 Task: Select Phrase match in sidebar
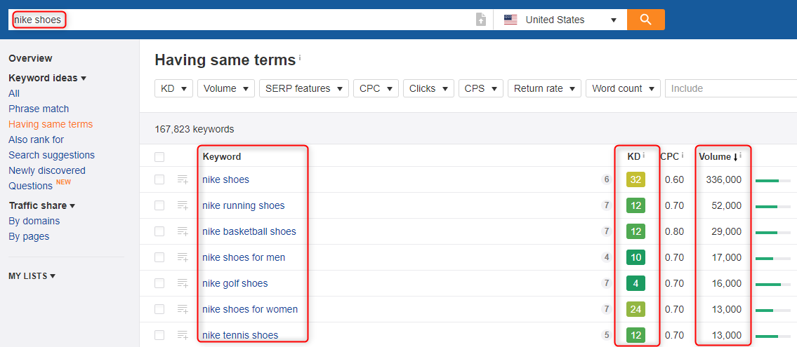pos(39,109)
